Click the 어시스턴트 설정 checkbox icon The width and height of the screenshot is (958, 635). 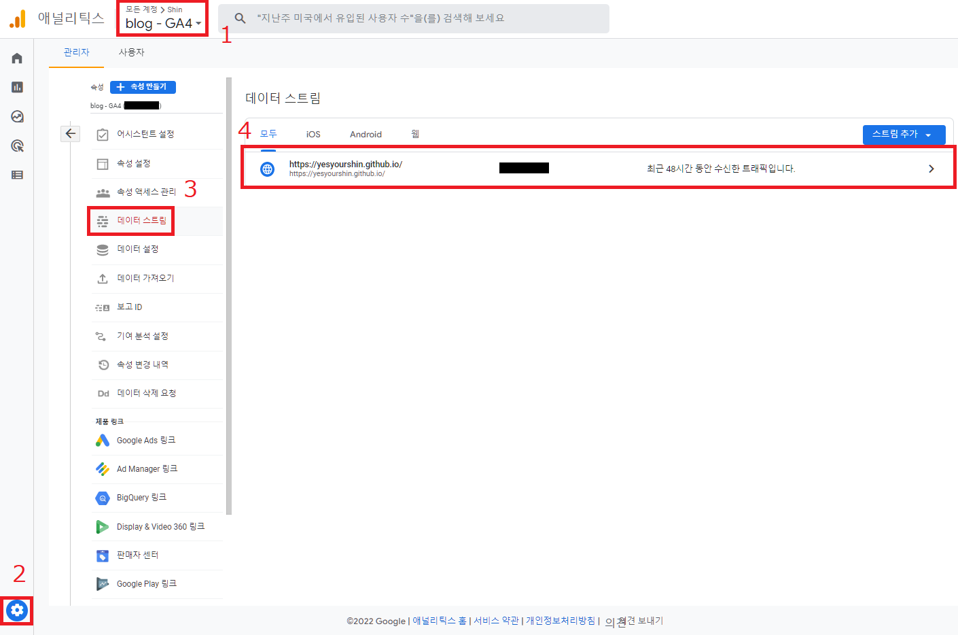coord(103,135)
